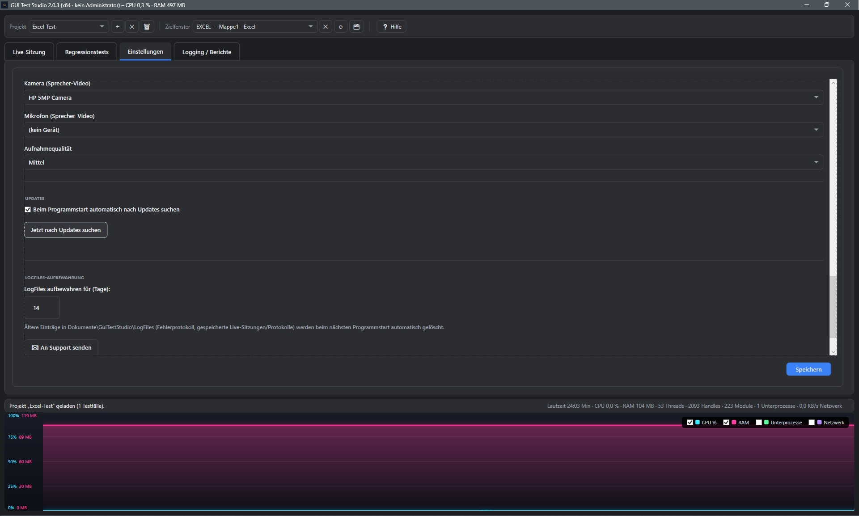859x516 pixels.
Task: Open the Logging / Berichte tab
Action: [x=207, y=52]
